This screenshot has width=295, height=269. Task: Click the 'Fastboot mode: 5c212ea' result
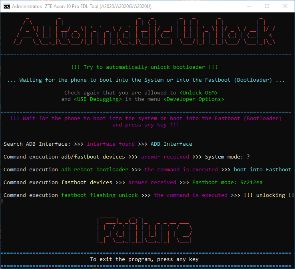[x=227, y=183]
